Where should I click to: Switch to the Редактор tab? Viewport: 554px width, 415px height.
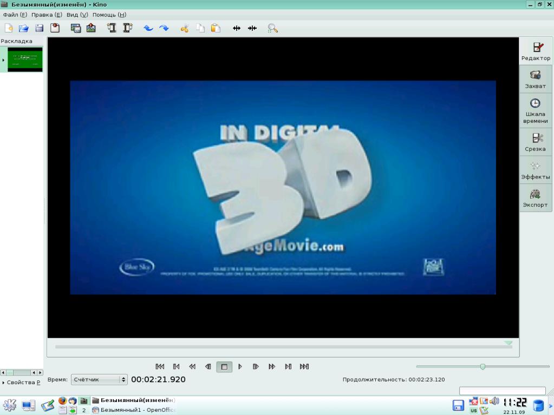click(x=536, y=51)
